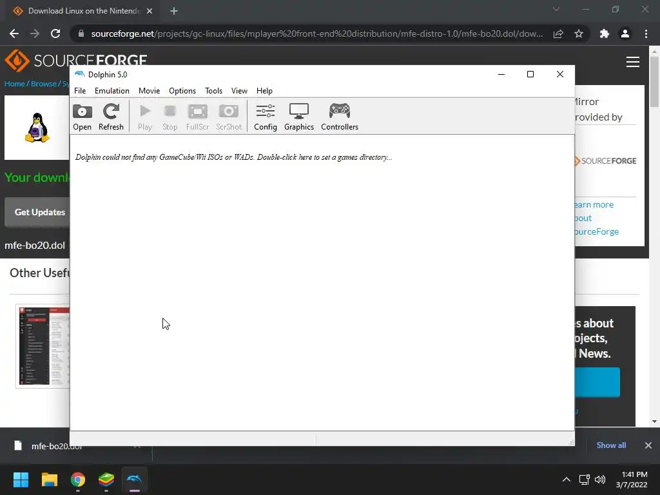Go back in Chrome browser
Screen dimensions: 660x495
[x=14, y=34]
